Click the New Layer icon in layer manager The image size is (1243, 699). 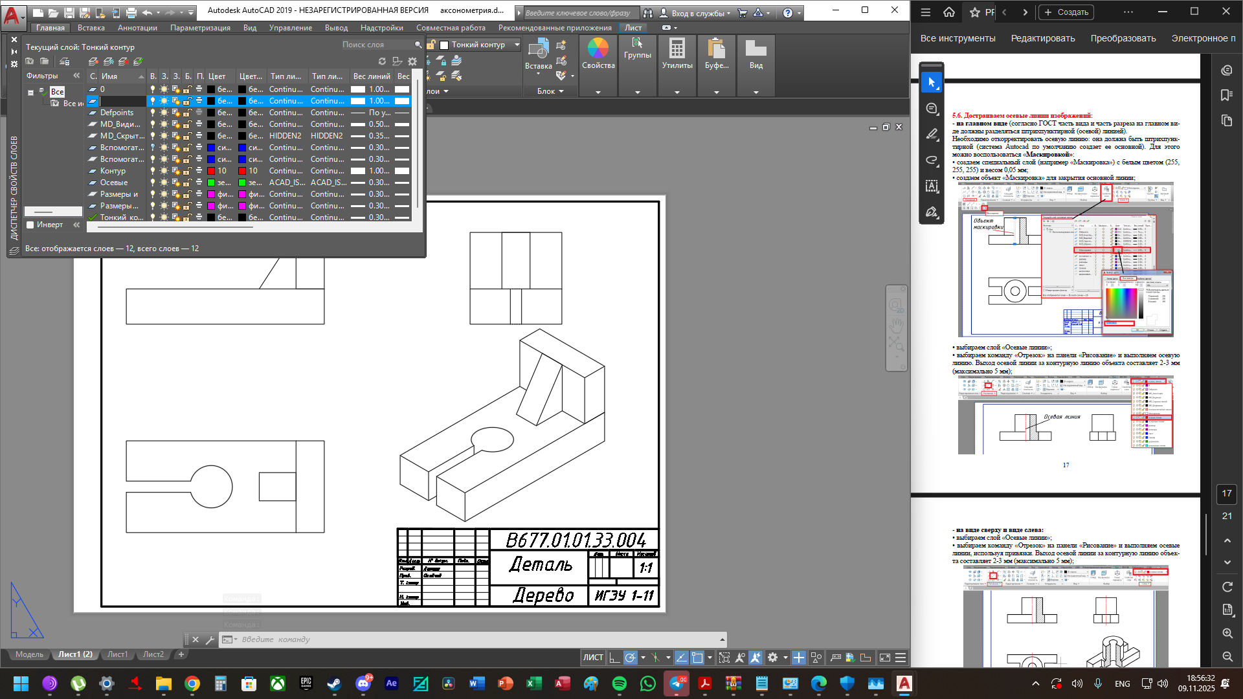click(93, 61)
